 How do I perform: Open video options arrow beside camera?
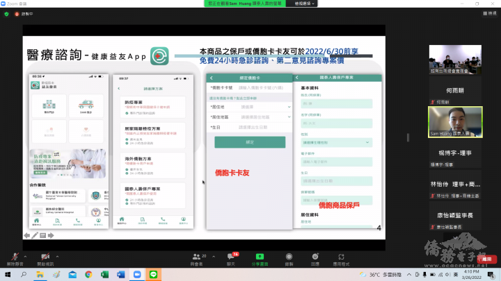(x=57, y=257)
